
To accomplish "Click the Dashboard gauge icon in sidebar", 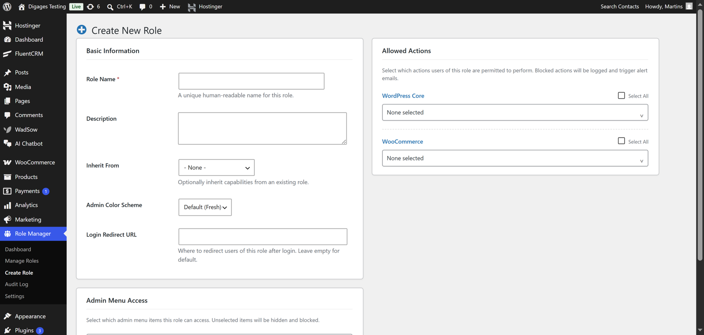I will pyautogui.click(x=7, y=40).
